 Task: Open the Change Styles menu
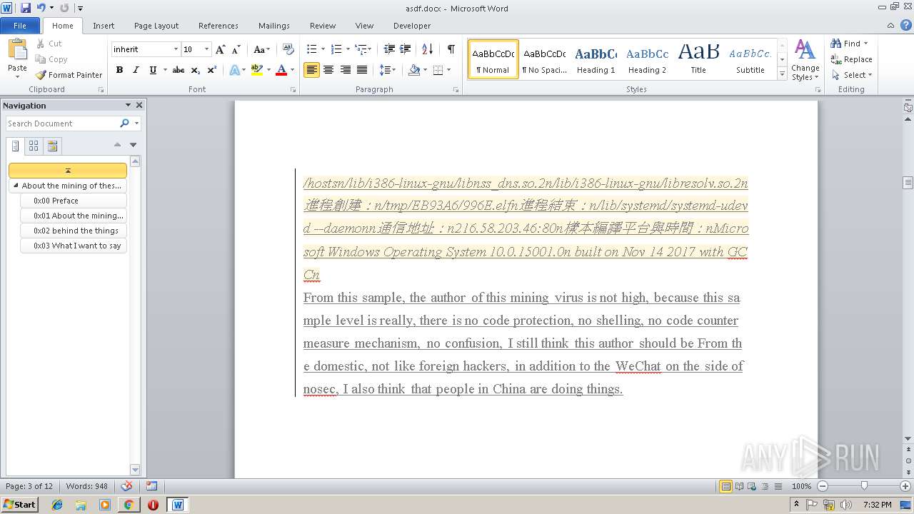[805, 60]
